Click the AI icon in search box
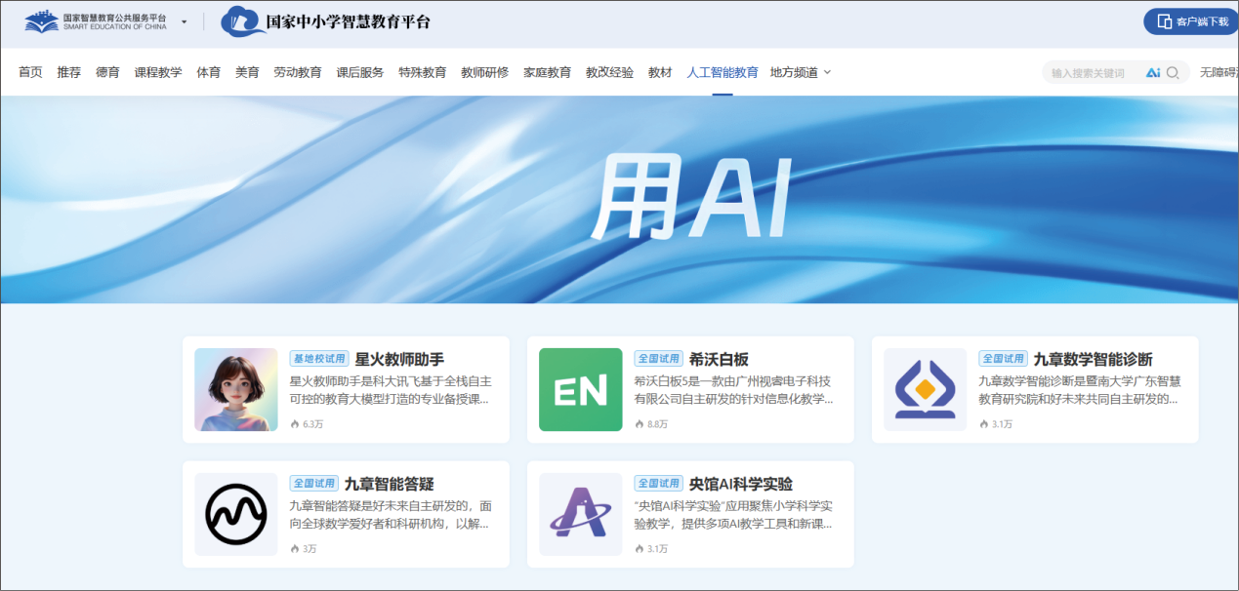This screenshot has height=591, width=1239. 1153,72
